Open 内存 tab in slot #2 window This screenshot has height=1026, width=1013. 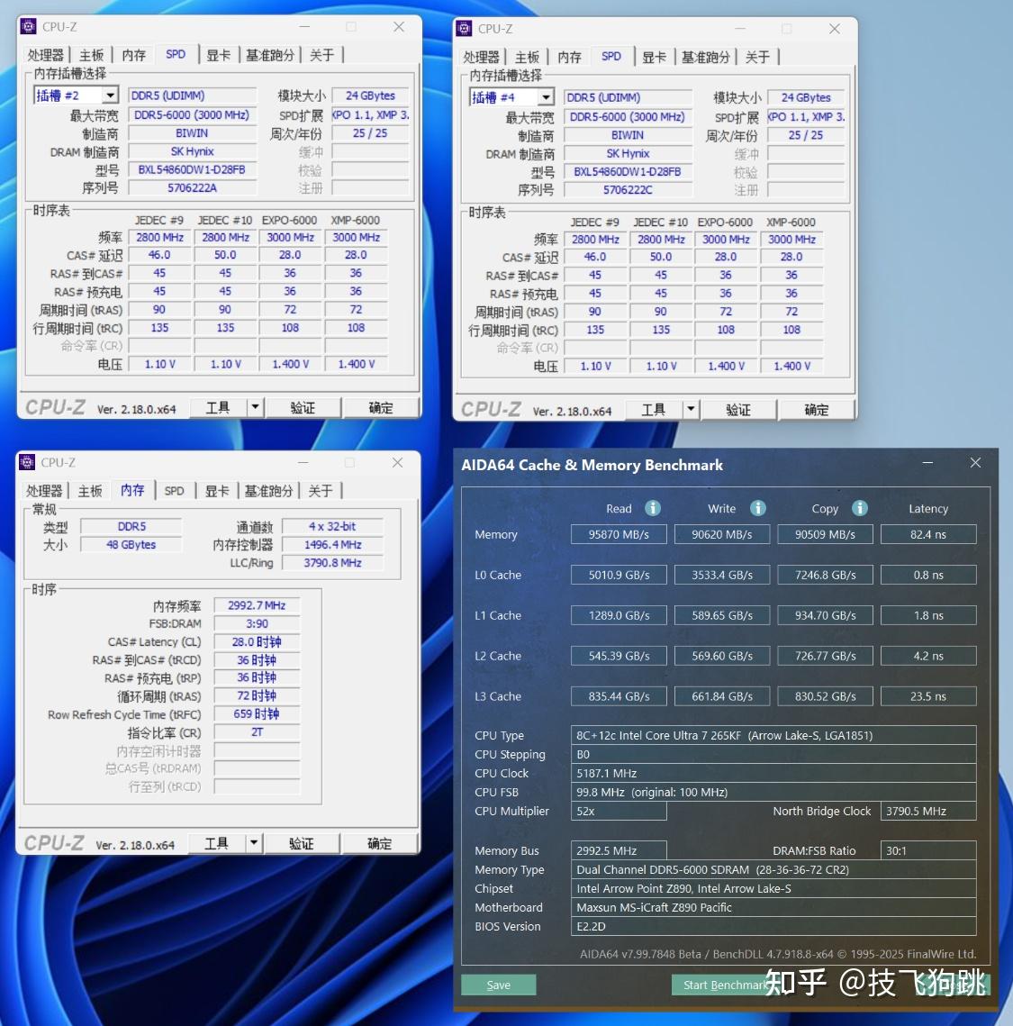coord(133,55)
